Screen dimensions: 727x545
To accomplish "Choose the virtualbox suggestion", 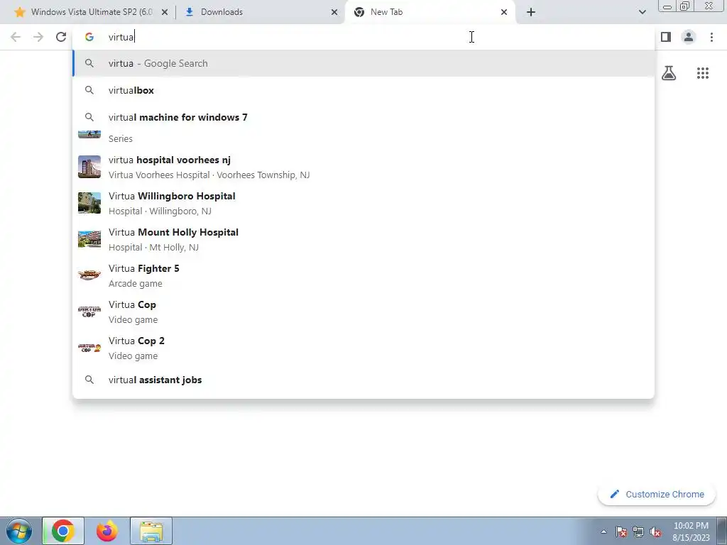I will 363,90.
